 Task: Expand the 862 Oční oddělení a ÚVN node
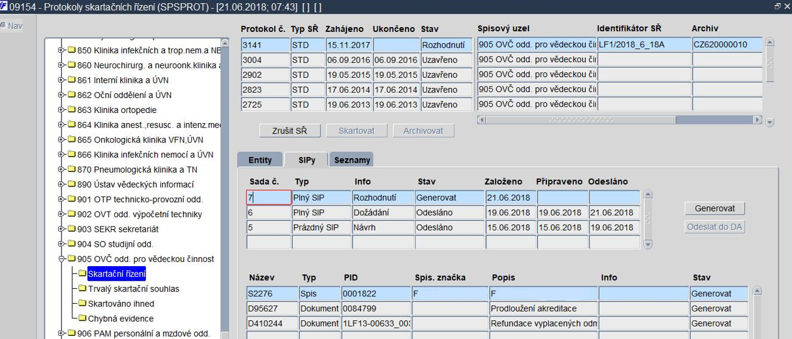tap(62, 95)
